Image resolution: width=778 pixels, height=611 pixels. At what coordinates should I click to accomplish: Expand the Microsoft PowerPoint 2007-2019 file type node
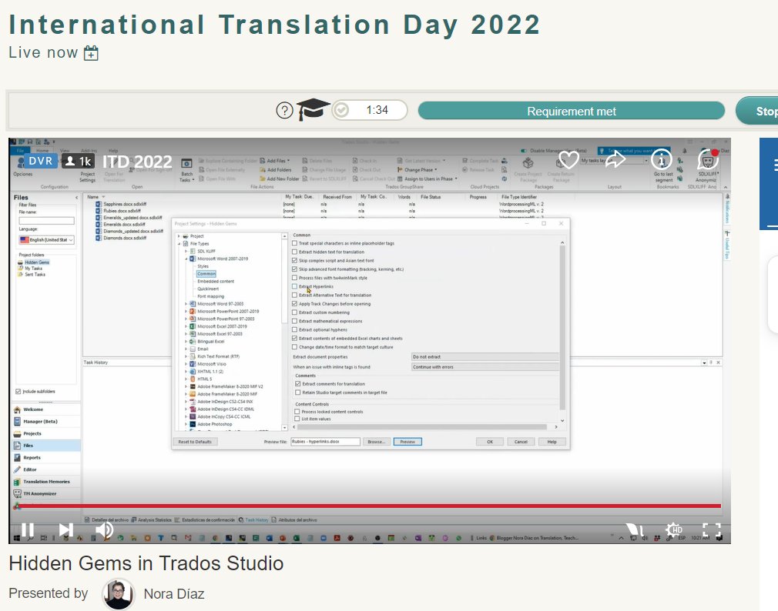(x=186, y=312)
